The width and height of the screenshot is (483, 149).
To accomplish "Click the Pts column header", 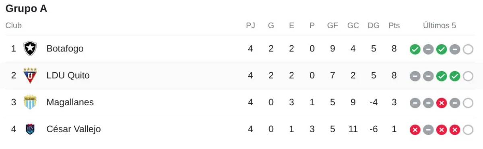I will (x=394, y=26).
